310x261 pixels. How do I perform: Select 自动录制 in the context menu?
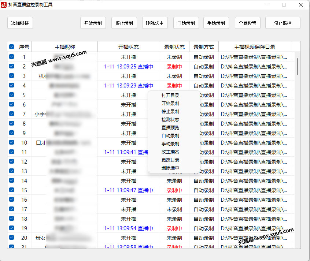tap(170, 136)
